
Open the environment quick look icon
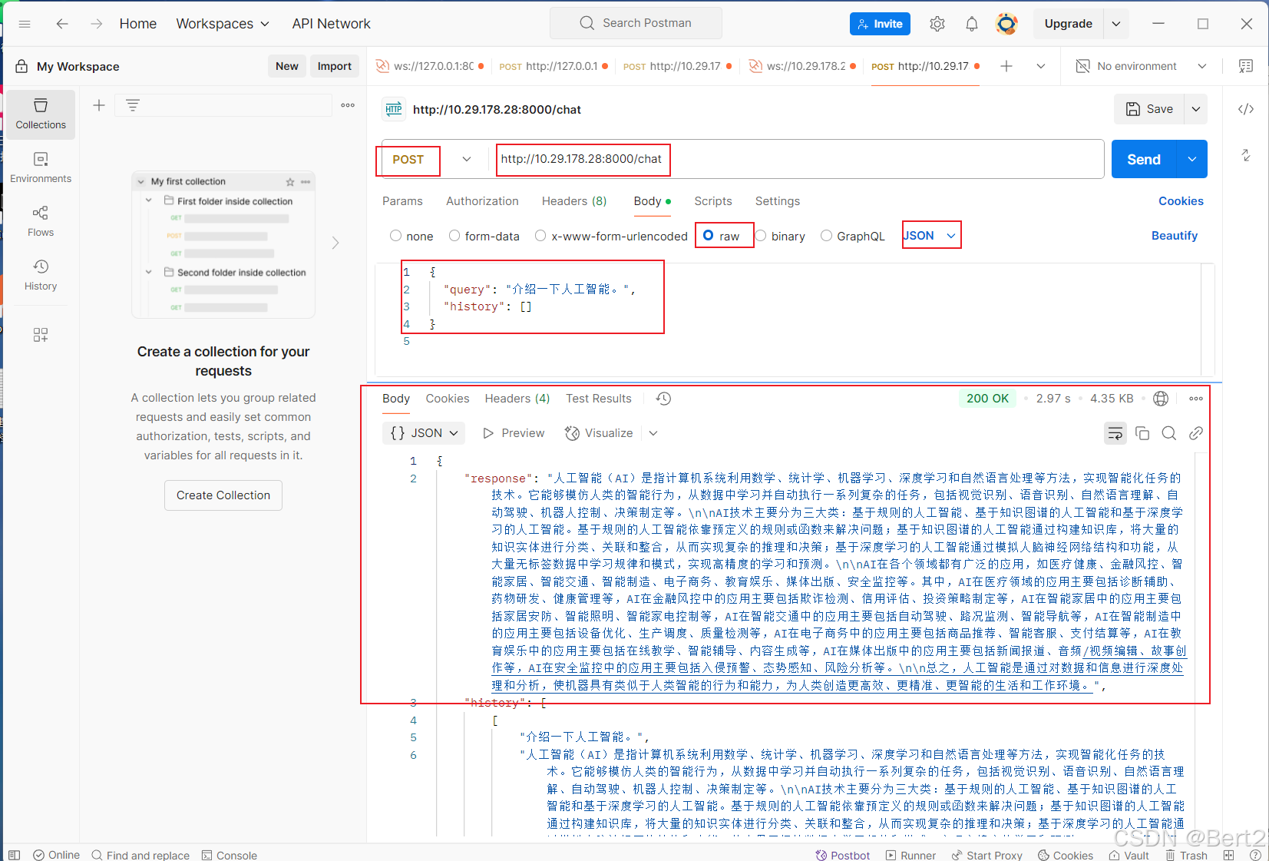(x=1246, y=66)
